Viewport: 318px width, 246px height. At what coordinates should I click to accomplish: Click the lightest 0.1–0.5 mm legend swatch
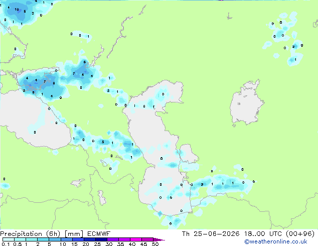(9, 239)
